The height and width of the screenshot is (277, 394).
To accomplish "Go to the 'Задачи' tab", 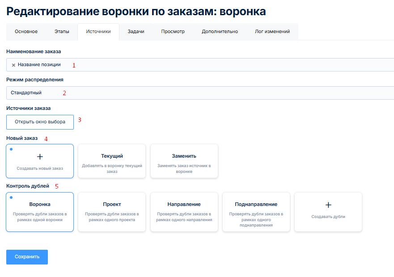I will tap(136, 32).
